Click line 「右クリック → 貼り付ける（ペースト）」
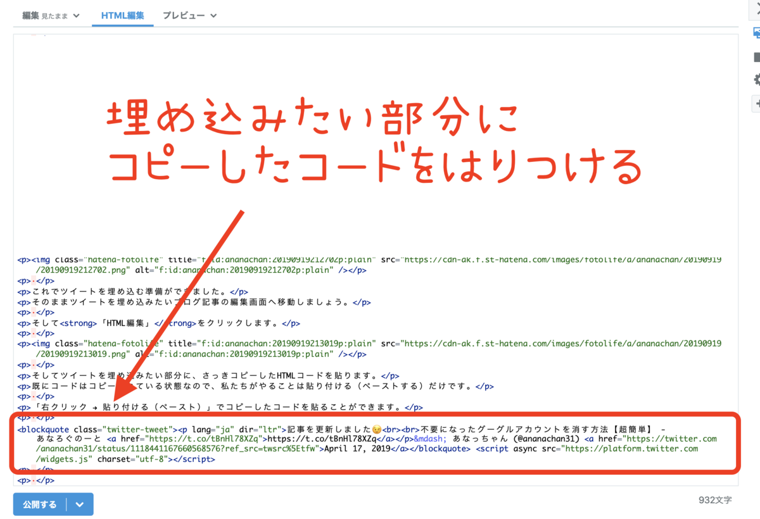 220,407
